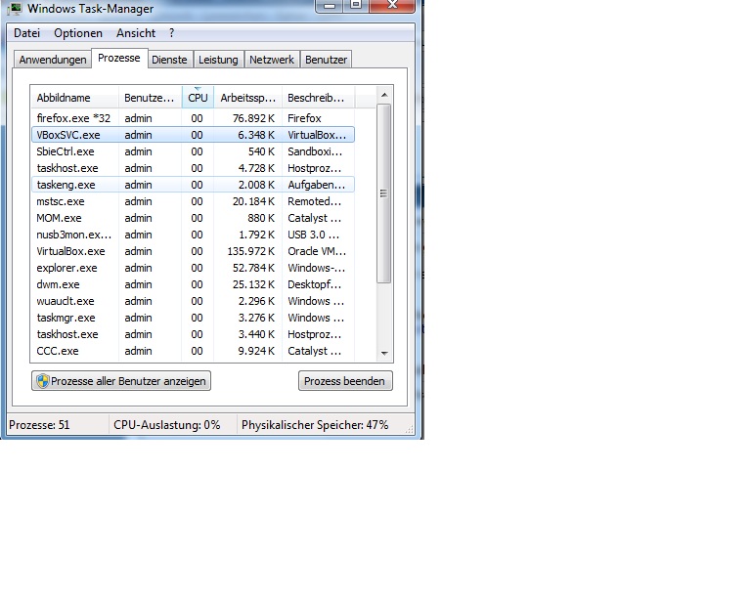Close the Task-Manager window
This screenshot has height=600, width=751.
[x=392, y=5]
